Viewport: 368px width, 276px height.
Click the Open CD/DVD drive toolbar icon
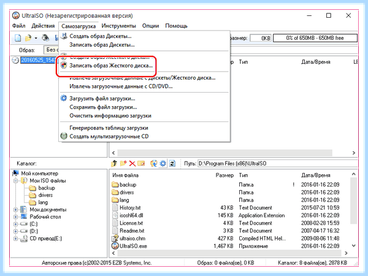tap(45, 38)
